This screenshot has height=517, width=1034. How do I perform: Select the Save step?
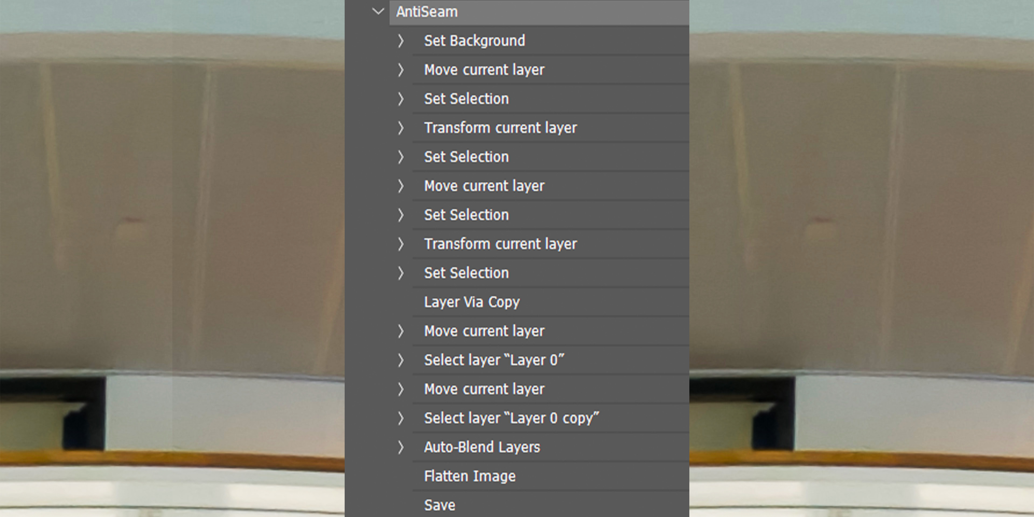point(439,505)
